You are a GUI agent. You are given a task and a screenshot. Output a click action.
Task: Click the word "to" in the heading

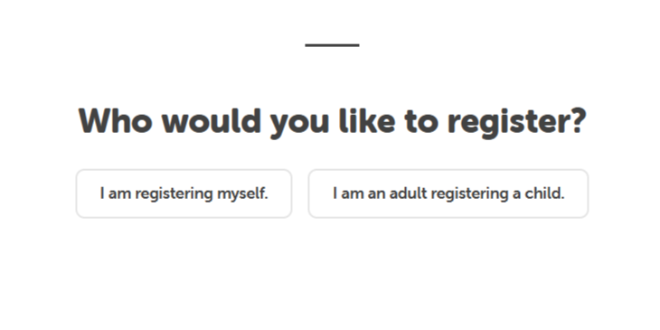[x=421, y=122]
